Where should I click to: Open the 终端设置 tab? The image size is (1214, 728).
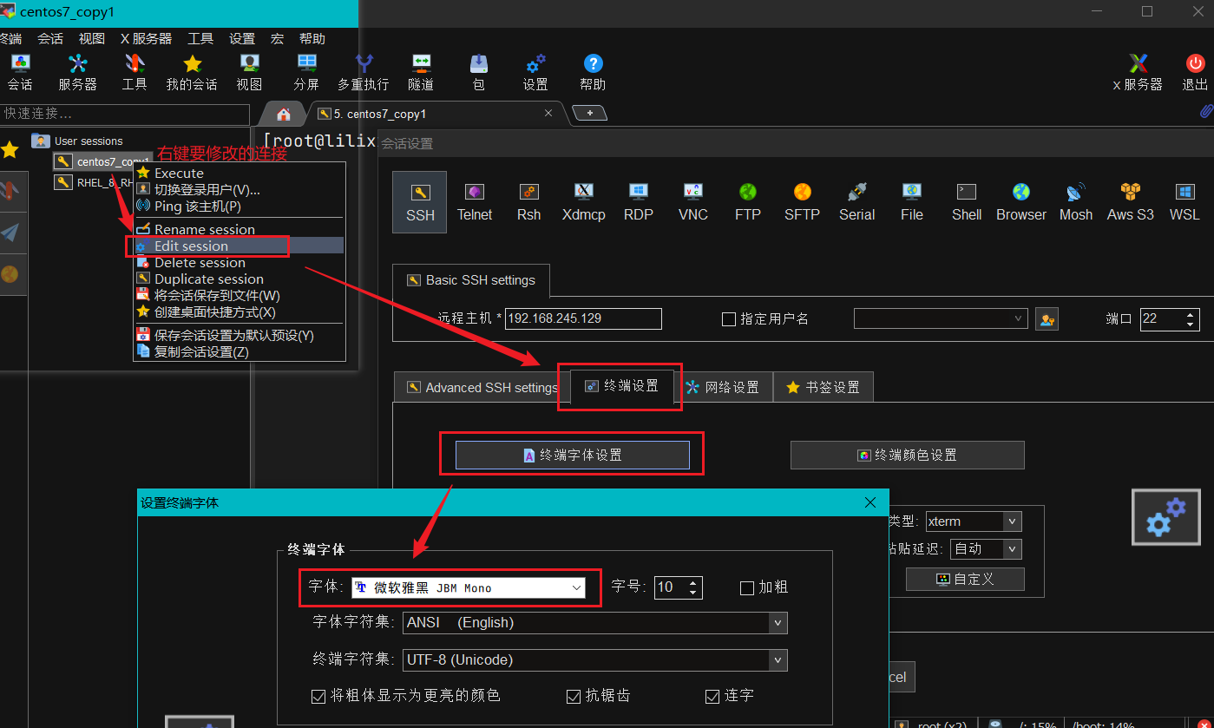tap(621, 386)
